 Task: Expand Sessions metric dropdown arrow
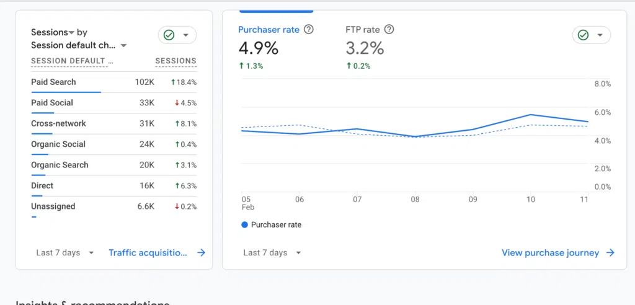tap(71, 32)
